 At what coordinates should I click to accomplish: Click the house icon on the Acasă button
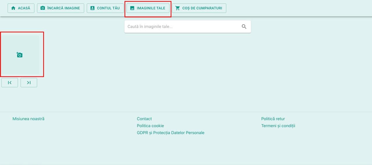[x=13, y=8]
